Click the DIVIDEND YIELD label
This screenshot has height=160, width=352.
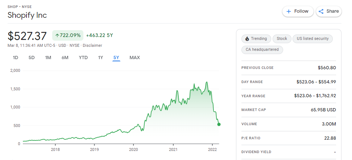tap(256, 152)
